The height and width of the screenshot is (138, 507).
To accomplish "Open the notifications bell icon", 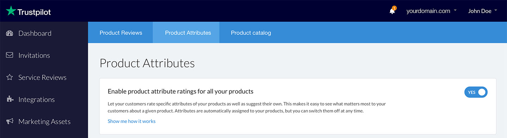I will (x=392, y=11).
